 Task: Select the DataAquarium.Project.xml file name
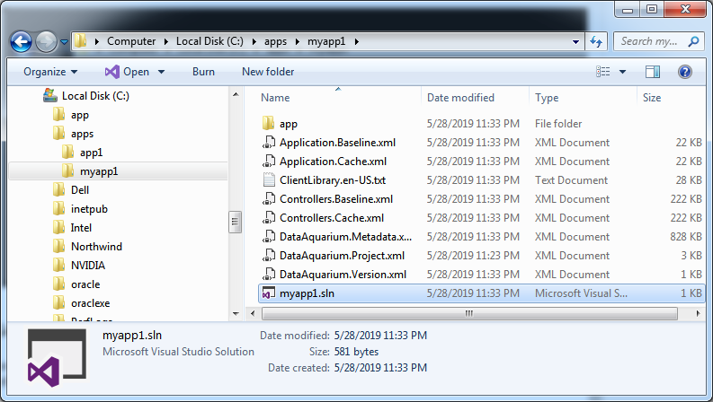coord(342,256)
